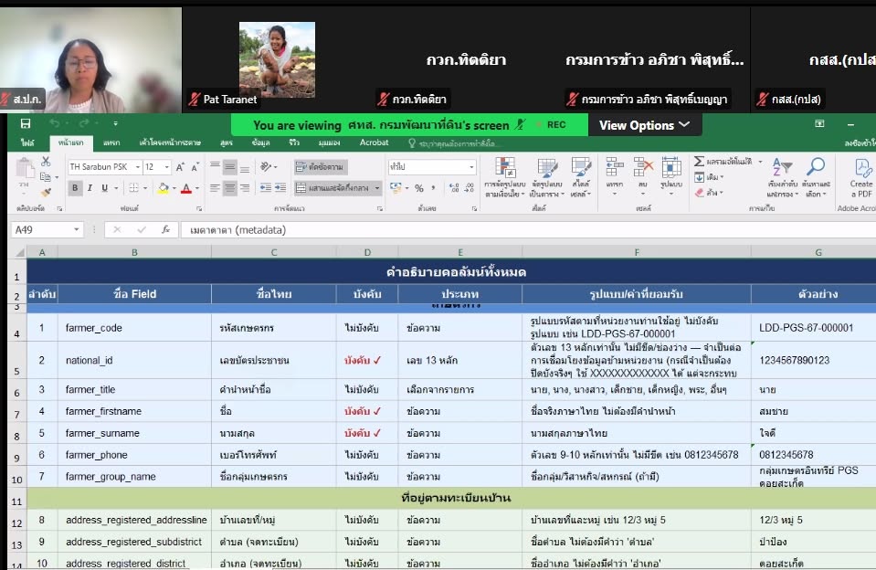
Task: Click the Insert Function fx button
Action: 165,229
